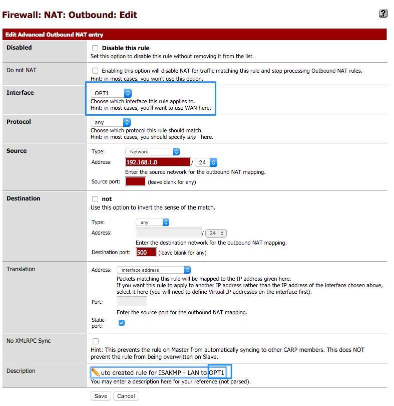Click the 'Disable this rule' label text
The height and width of the screenshot is (406, 394).
tap(126, 48)
